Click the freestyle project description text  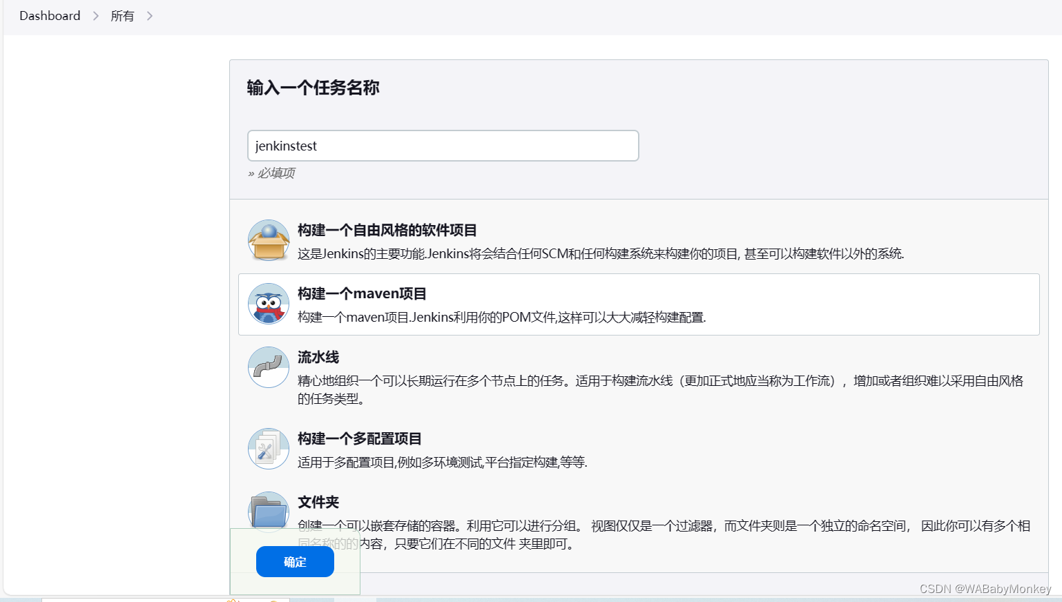[601, 253]
